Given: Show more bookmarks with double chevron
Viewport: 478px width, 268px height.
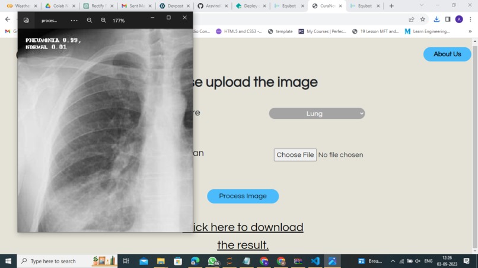Looking at the screenshot, I should [470, 31].
